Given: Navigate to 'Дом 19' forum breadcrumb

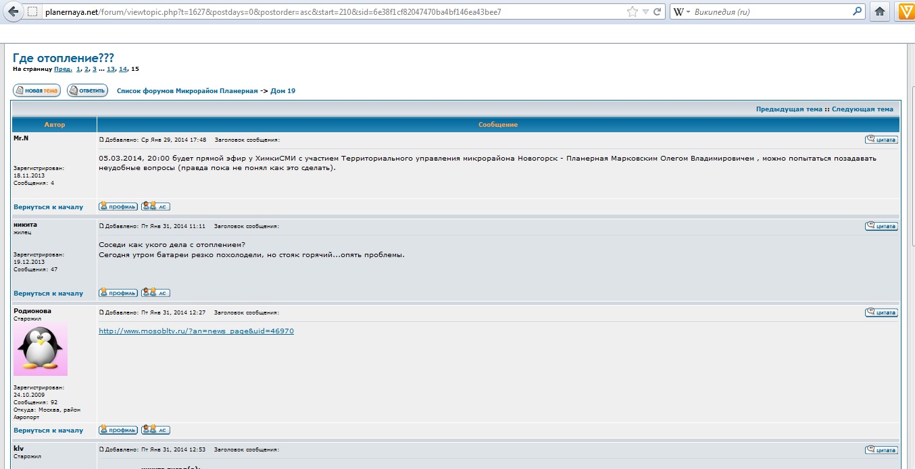Looking at the screenshot, I should click(x=282, y=90).
